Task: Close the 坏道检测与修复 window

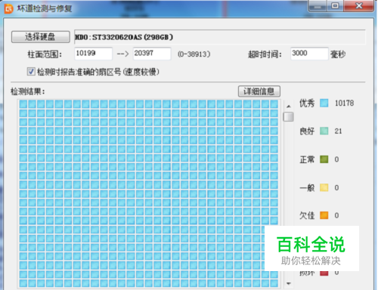Action: pos(358,6)
